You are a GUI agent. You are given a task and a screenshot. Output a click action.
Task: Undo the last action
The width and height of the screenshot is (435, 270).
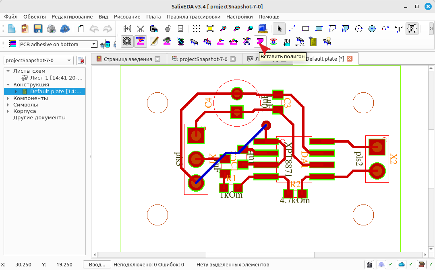[94, 29]
